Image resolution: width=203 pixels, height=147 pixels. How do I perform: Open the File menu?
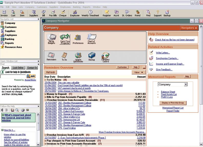tap(2, 7)
